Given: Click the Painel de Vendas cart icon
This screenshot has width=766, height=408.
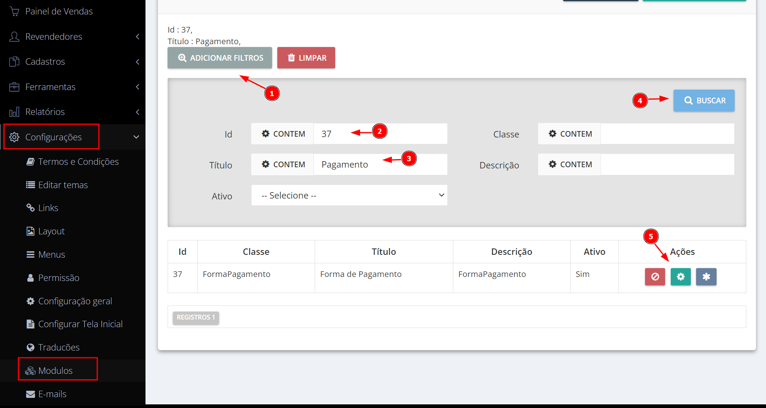Looking at the screenshot, I should (14, 11).
